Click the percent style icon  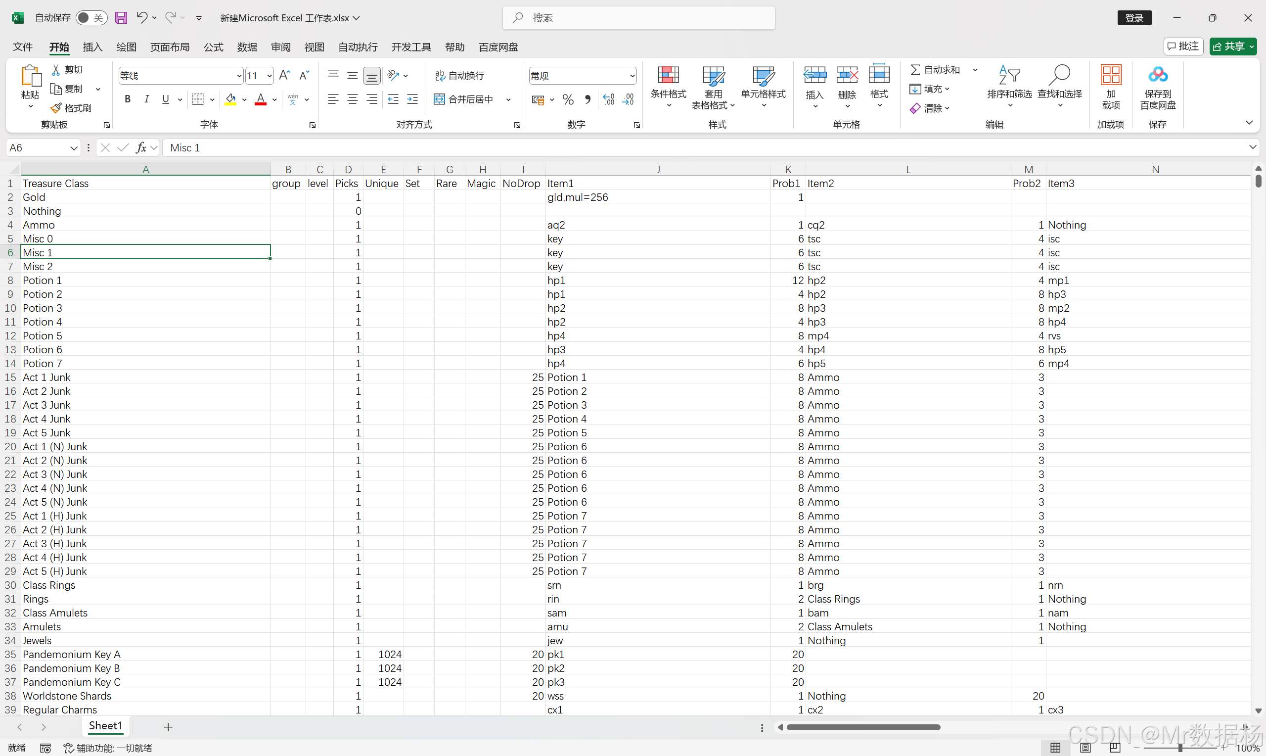(568, 99)
